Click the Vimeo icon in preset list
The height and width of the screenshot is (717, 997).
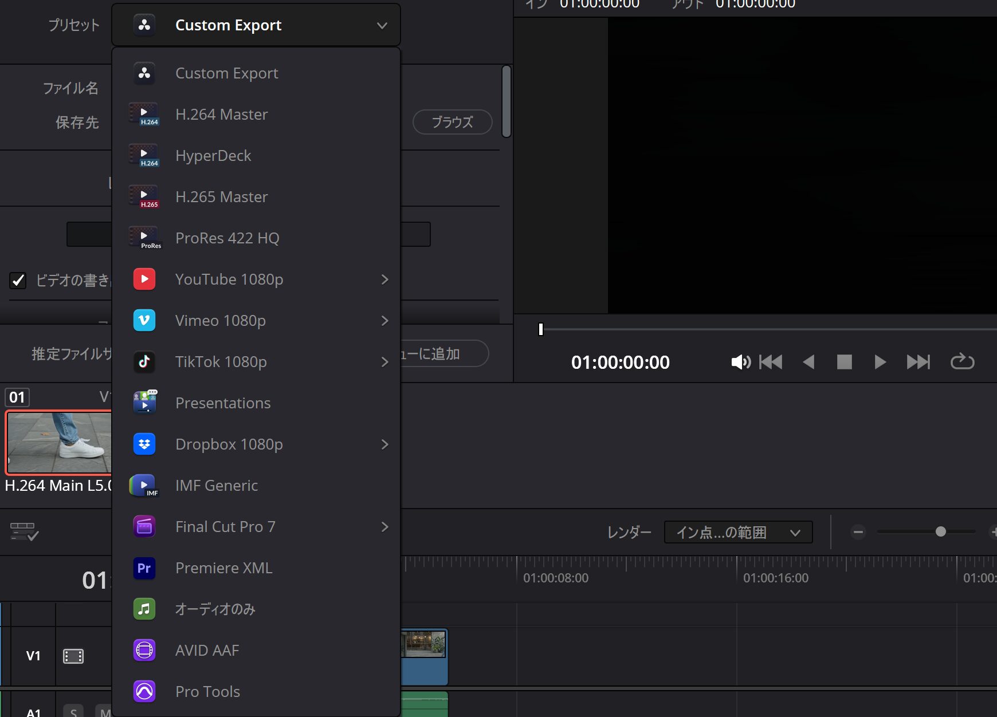click(x=144, y=321)
